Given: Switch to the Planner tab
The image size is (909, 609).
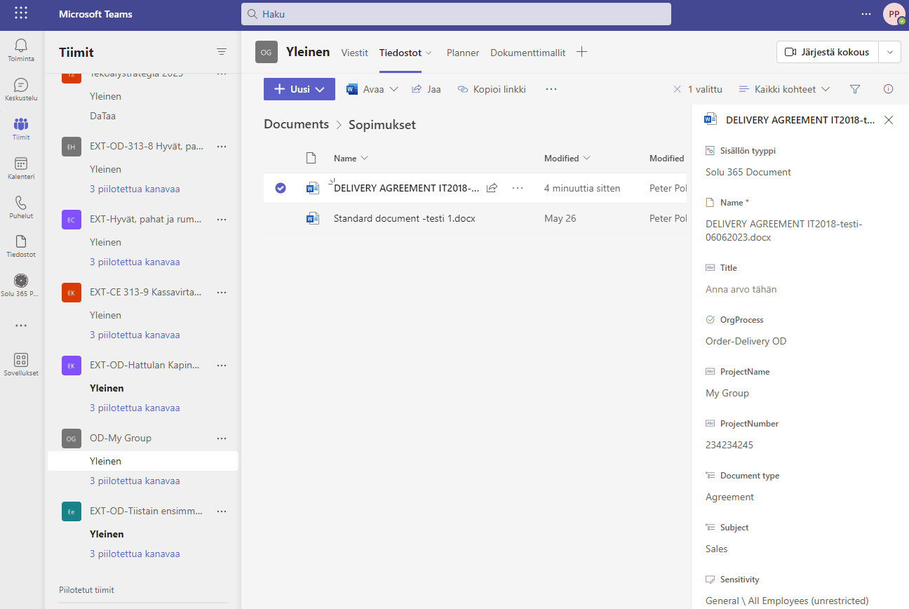Looking at the screenshot, I should pos(463,53).
